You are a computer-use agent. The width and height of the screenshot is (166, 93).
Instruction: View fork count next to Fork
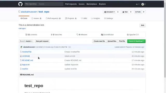[x=143, y=12]
